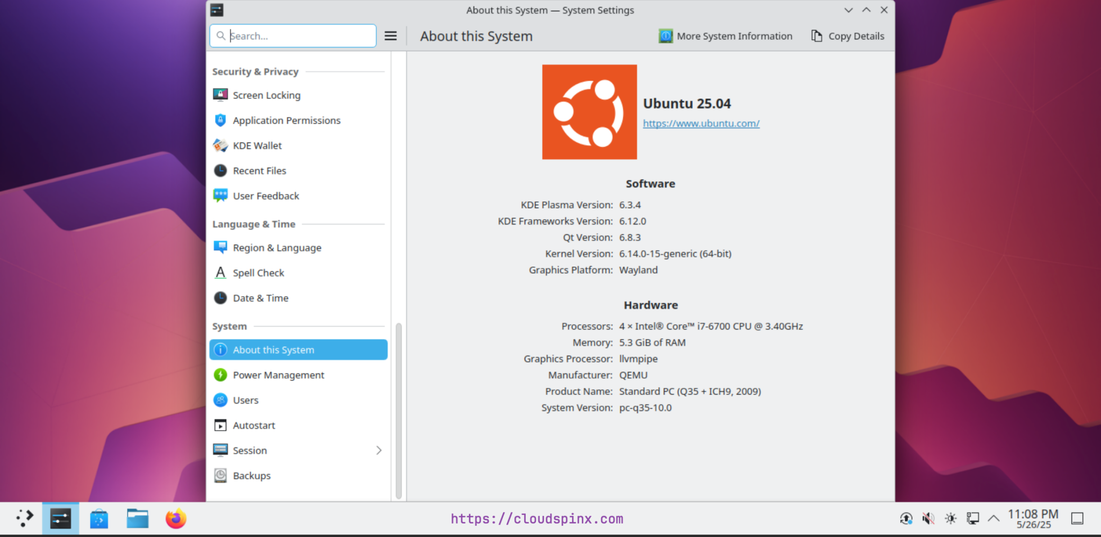Unmute audio via the volume tray icon

pyautogui.click(x=928, y=518)
